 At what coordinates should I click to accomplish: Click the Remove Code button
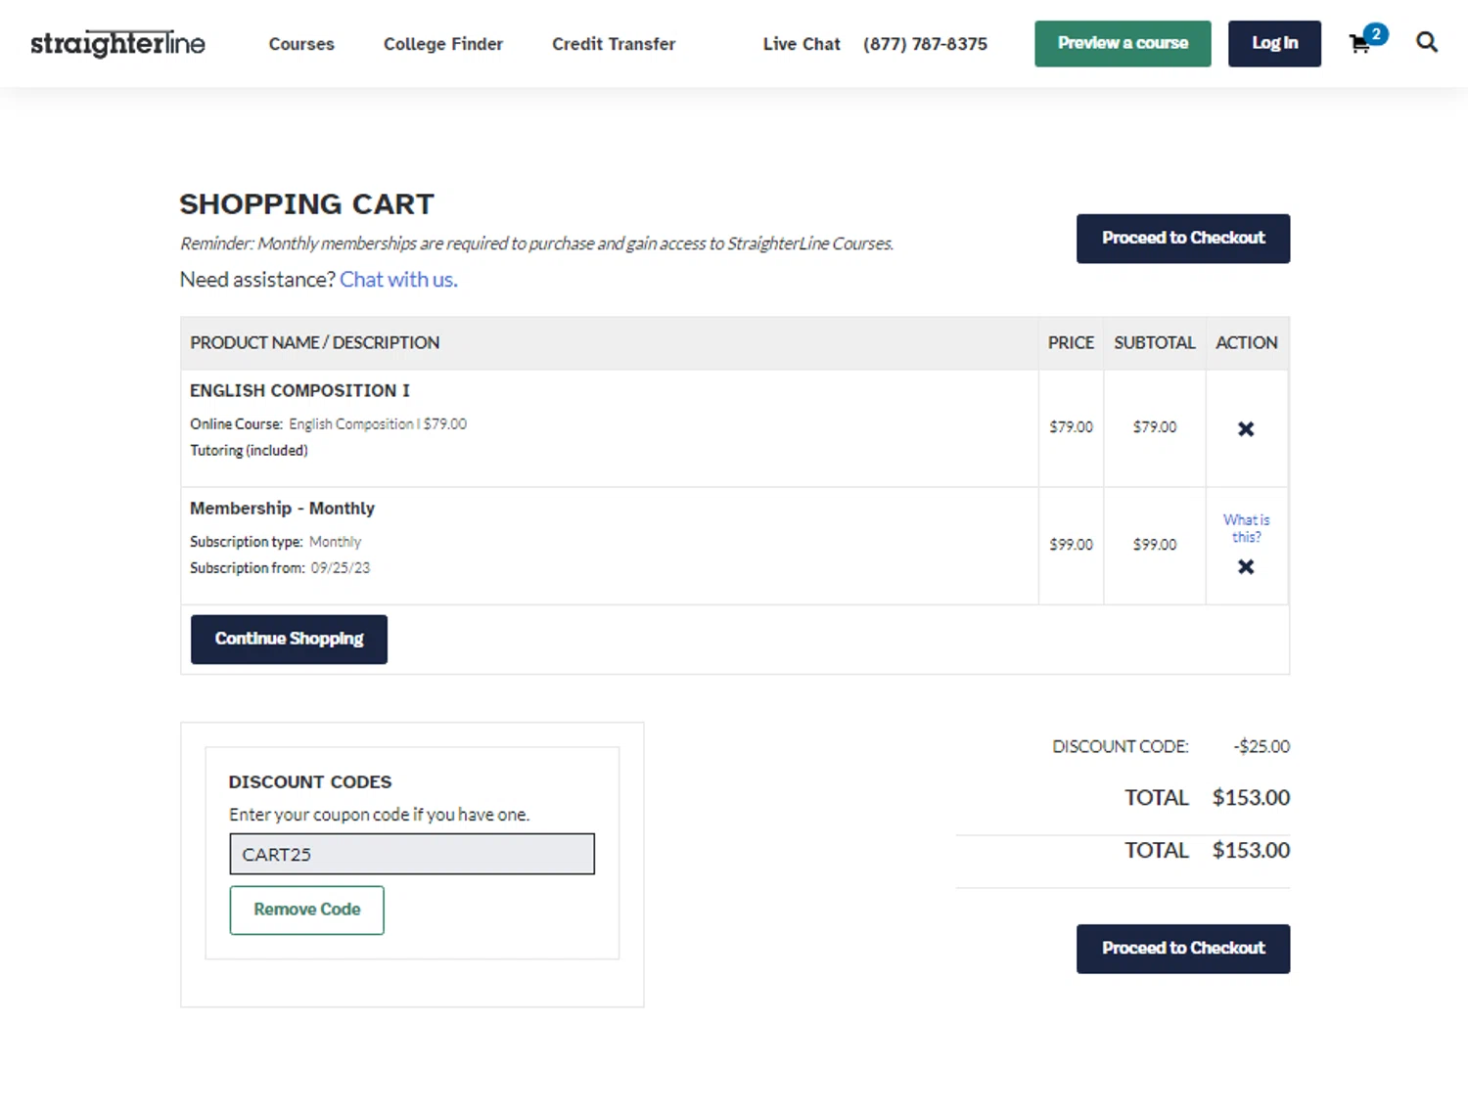(x=306, y=910)
